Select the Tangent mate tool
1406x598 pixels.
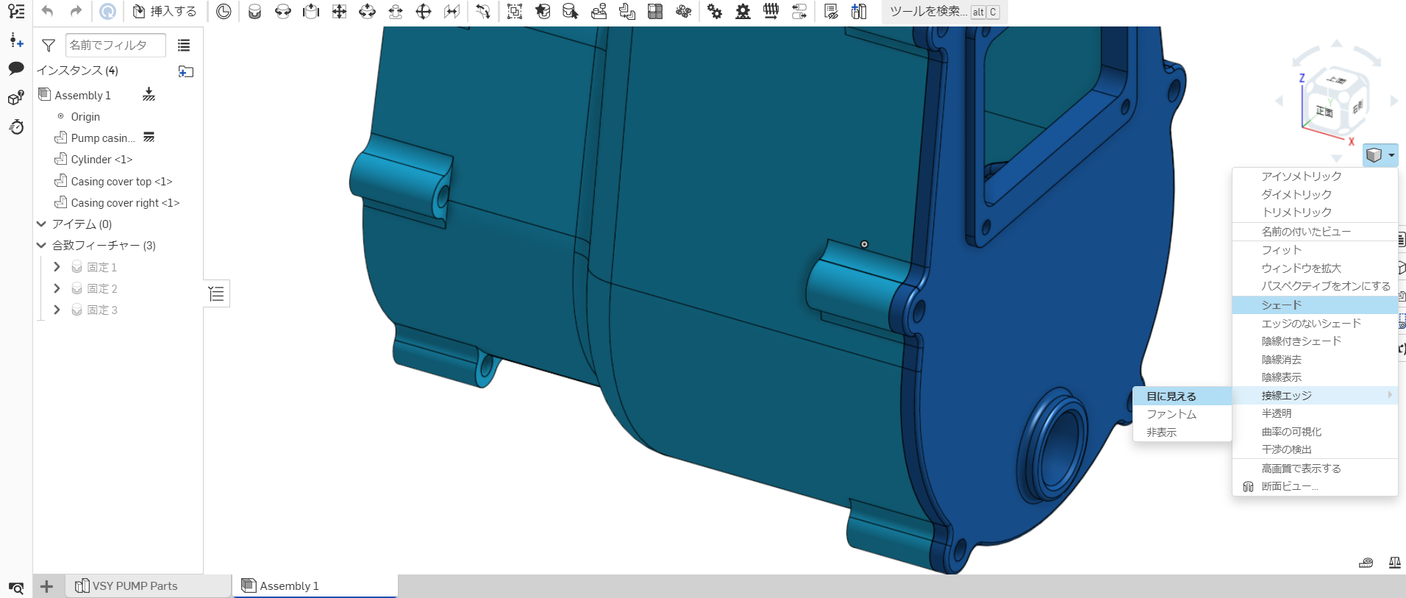click(x=482, y=11)
